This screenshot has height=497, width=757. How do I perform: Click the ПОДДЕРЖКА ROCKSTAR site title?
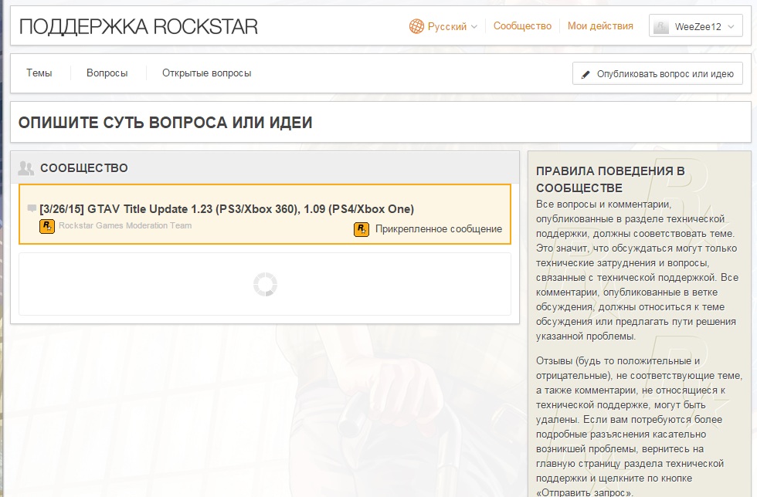[x=138, y=27]
